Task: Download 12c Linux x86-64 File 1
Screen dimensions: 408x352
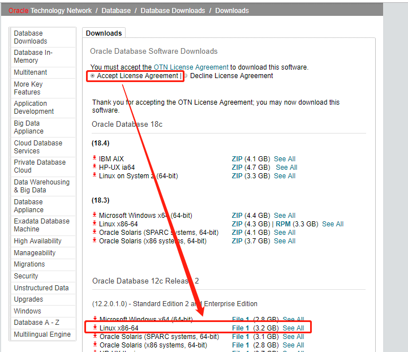Action: coord(240,328)
